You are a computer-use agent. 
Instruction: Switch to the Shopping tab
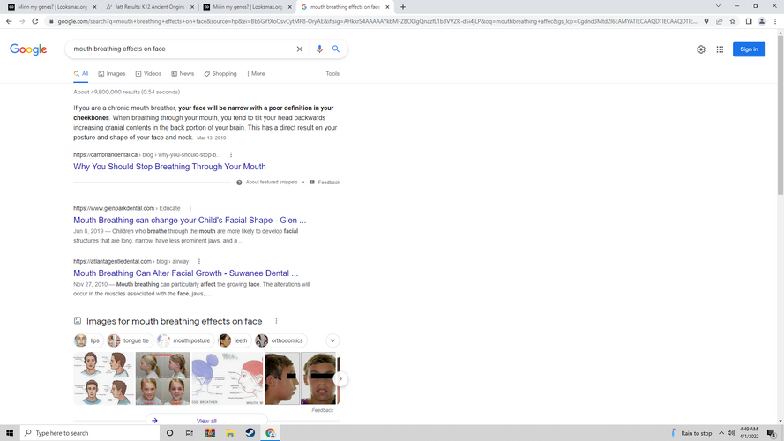pos(220,74)
